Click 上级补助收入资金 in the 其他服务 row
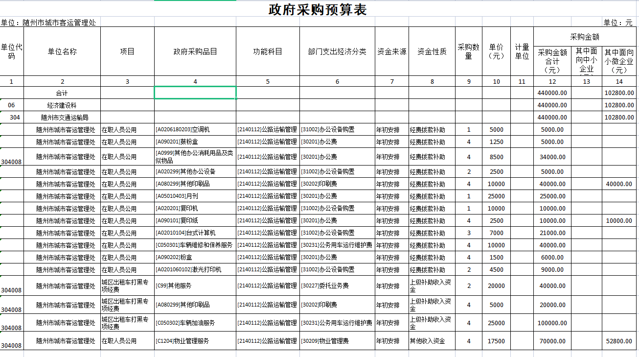Viewport: 639px width, 357px height. [432, 286]
